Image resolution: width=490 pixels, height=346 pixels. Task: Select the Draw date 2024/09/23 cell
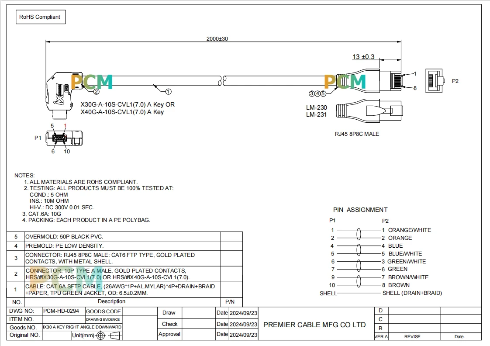(x=243, y=313)
